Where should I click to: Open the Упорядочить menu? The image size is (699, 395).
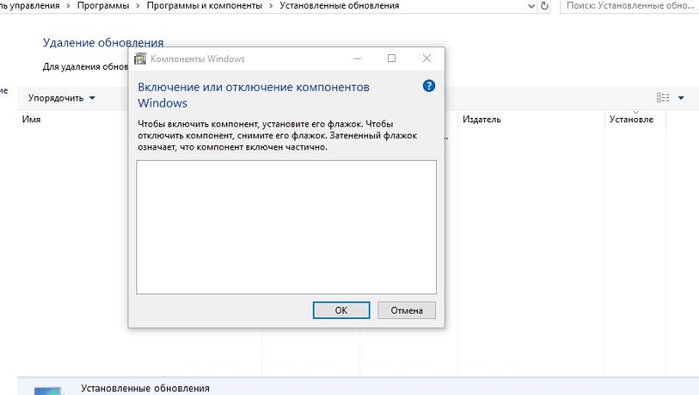(61, 98)
